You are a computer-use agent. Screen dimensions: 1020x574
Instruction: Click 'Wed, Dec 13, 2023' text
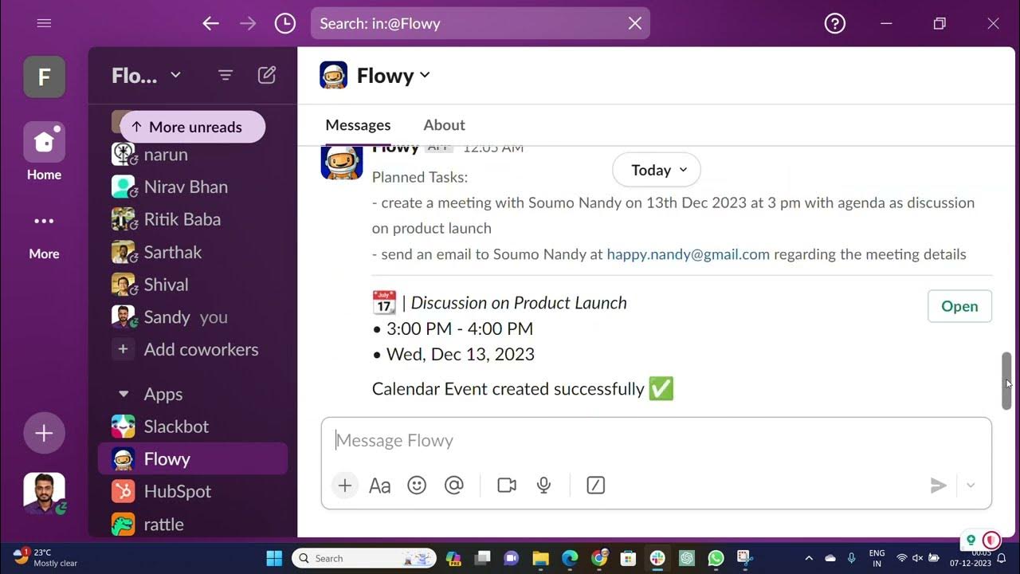click(x=461, y=354)
